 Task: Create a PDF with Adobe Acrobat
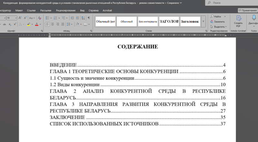click(x=238, y=21)
